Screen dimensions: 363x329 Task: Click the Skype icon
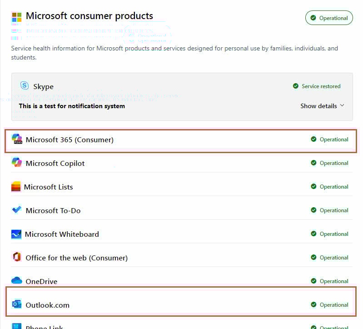coord(25,85)
